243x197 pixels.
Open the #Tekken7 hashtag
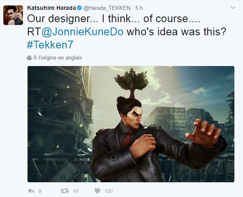point(50,45)
